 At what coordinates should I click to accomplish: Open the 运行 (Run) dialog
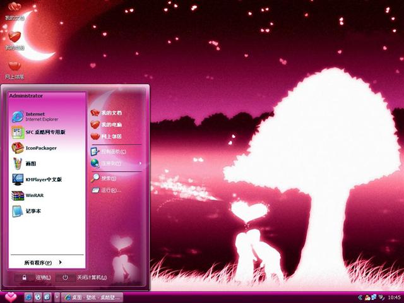[110, 190]
